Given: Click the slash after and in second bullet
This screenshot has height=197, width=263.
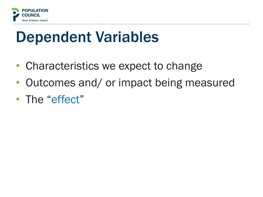Looking at the screenshot, I should click(99, 83).
